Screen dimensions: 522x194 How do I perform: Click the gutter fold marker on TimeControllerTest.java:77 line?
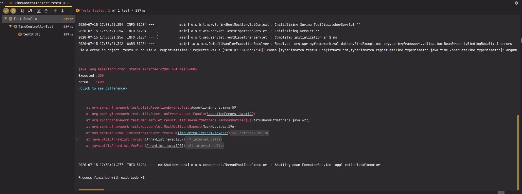pos(77,133)
